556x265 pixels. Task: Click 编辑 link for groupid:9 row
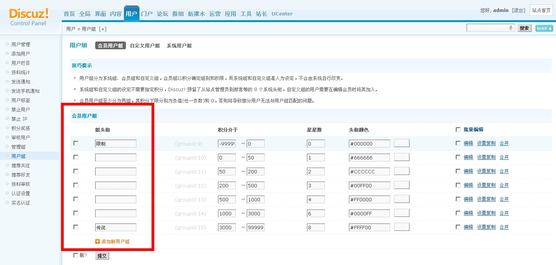click(468, 143)
